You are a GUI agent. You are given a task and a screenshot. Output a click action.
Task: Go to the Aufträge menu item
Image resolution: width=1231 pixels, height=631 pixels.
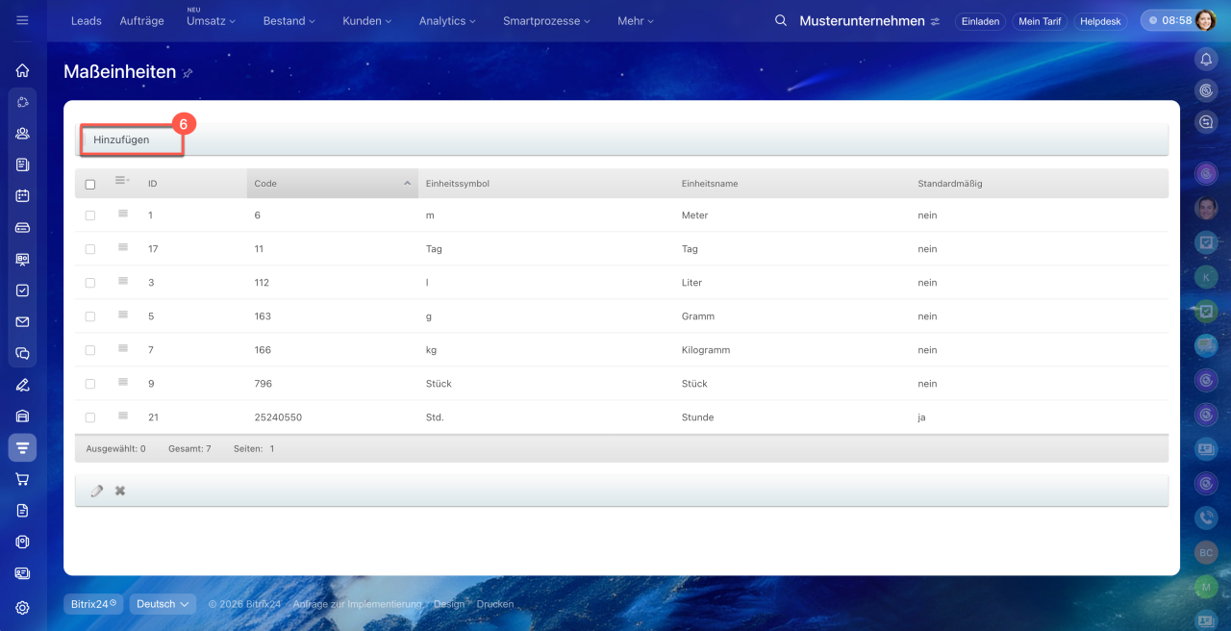click(141, 20)
